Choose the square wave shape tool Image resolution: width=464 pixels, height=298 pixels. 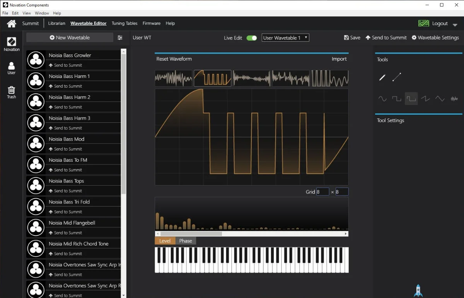[397, 99]
